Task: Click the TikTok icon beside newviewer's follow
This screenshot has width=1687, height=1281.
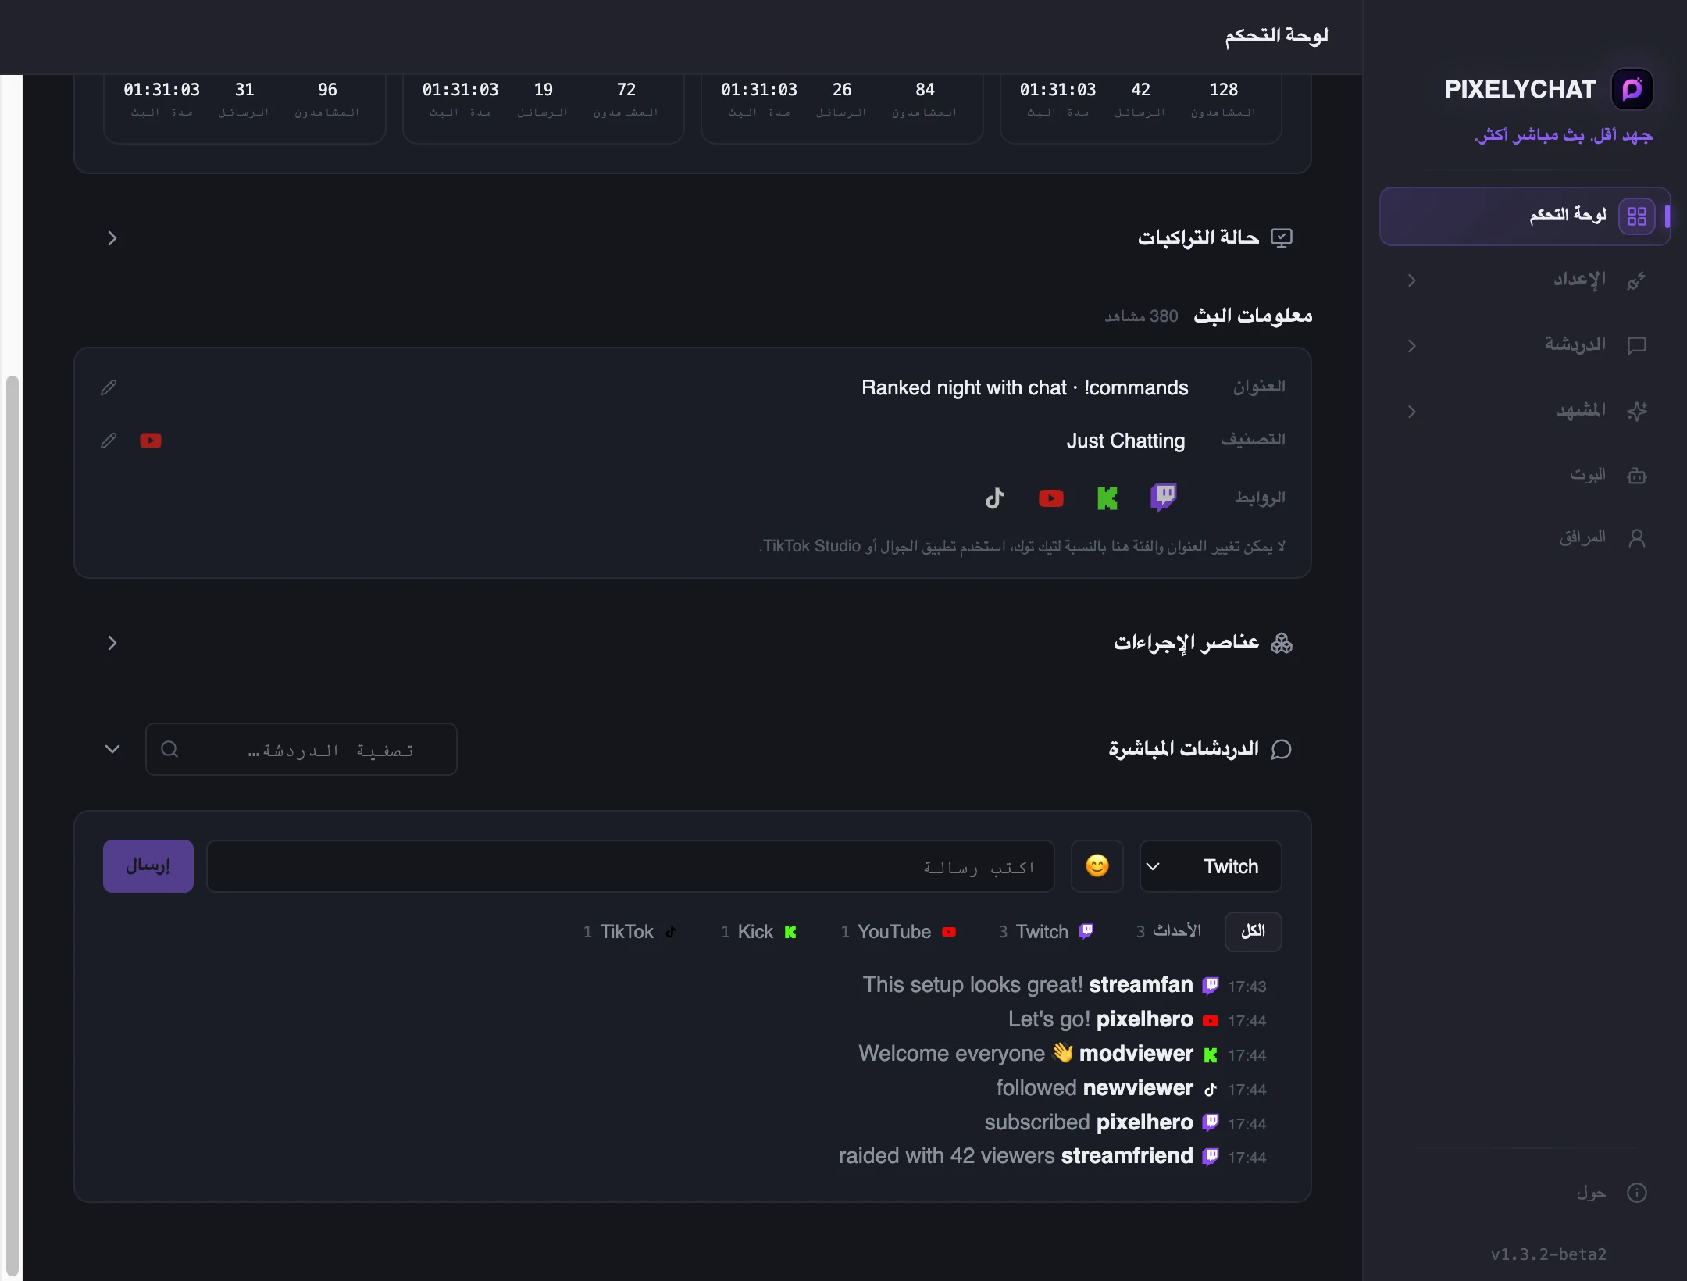Action: (1211, 1089)
